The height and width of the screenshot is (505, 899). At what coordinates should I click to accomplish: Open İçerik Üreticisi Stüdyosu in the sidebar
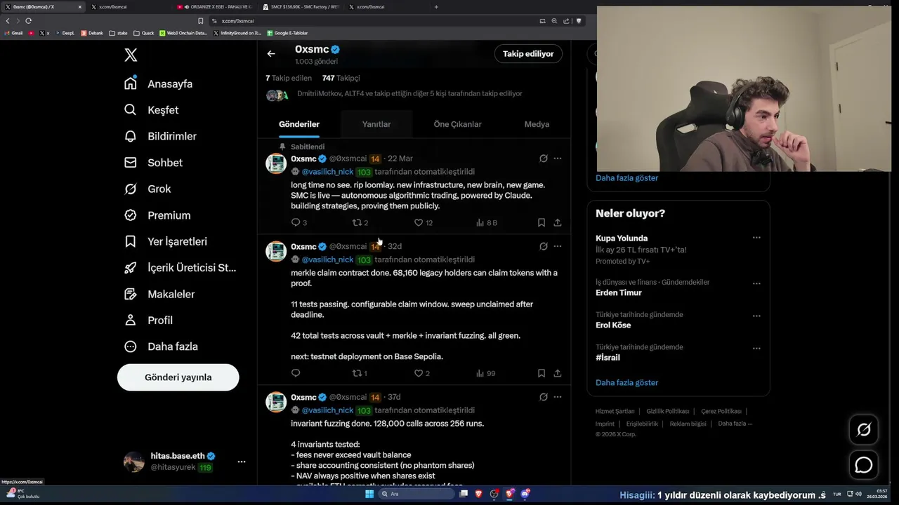click(x=180, y=268)
